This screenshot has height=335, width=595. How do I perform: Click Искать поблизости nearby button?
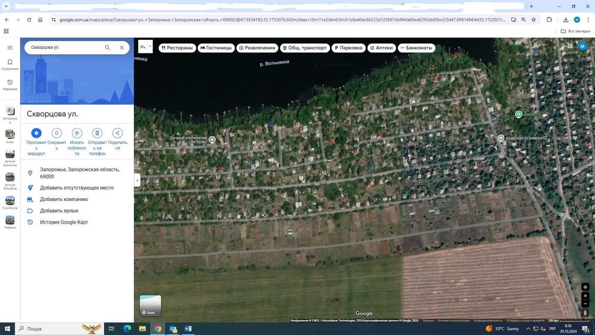(77, 142)
